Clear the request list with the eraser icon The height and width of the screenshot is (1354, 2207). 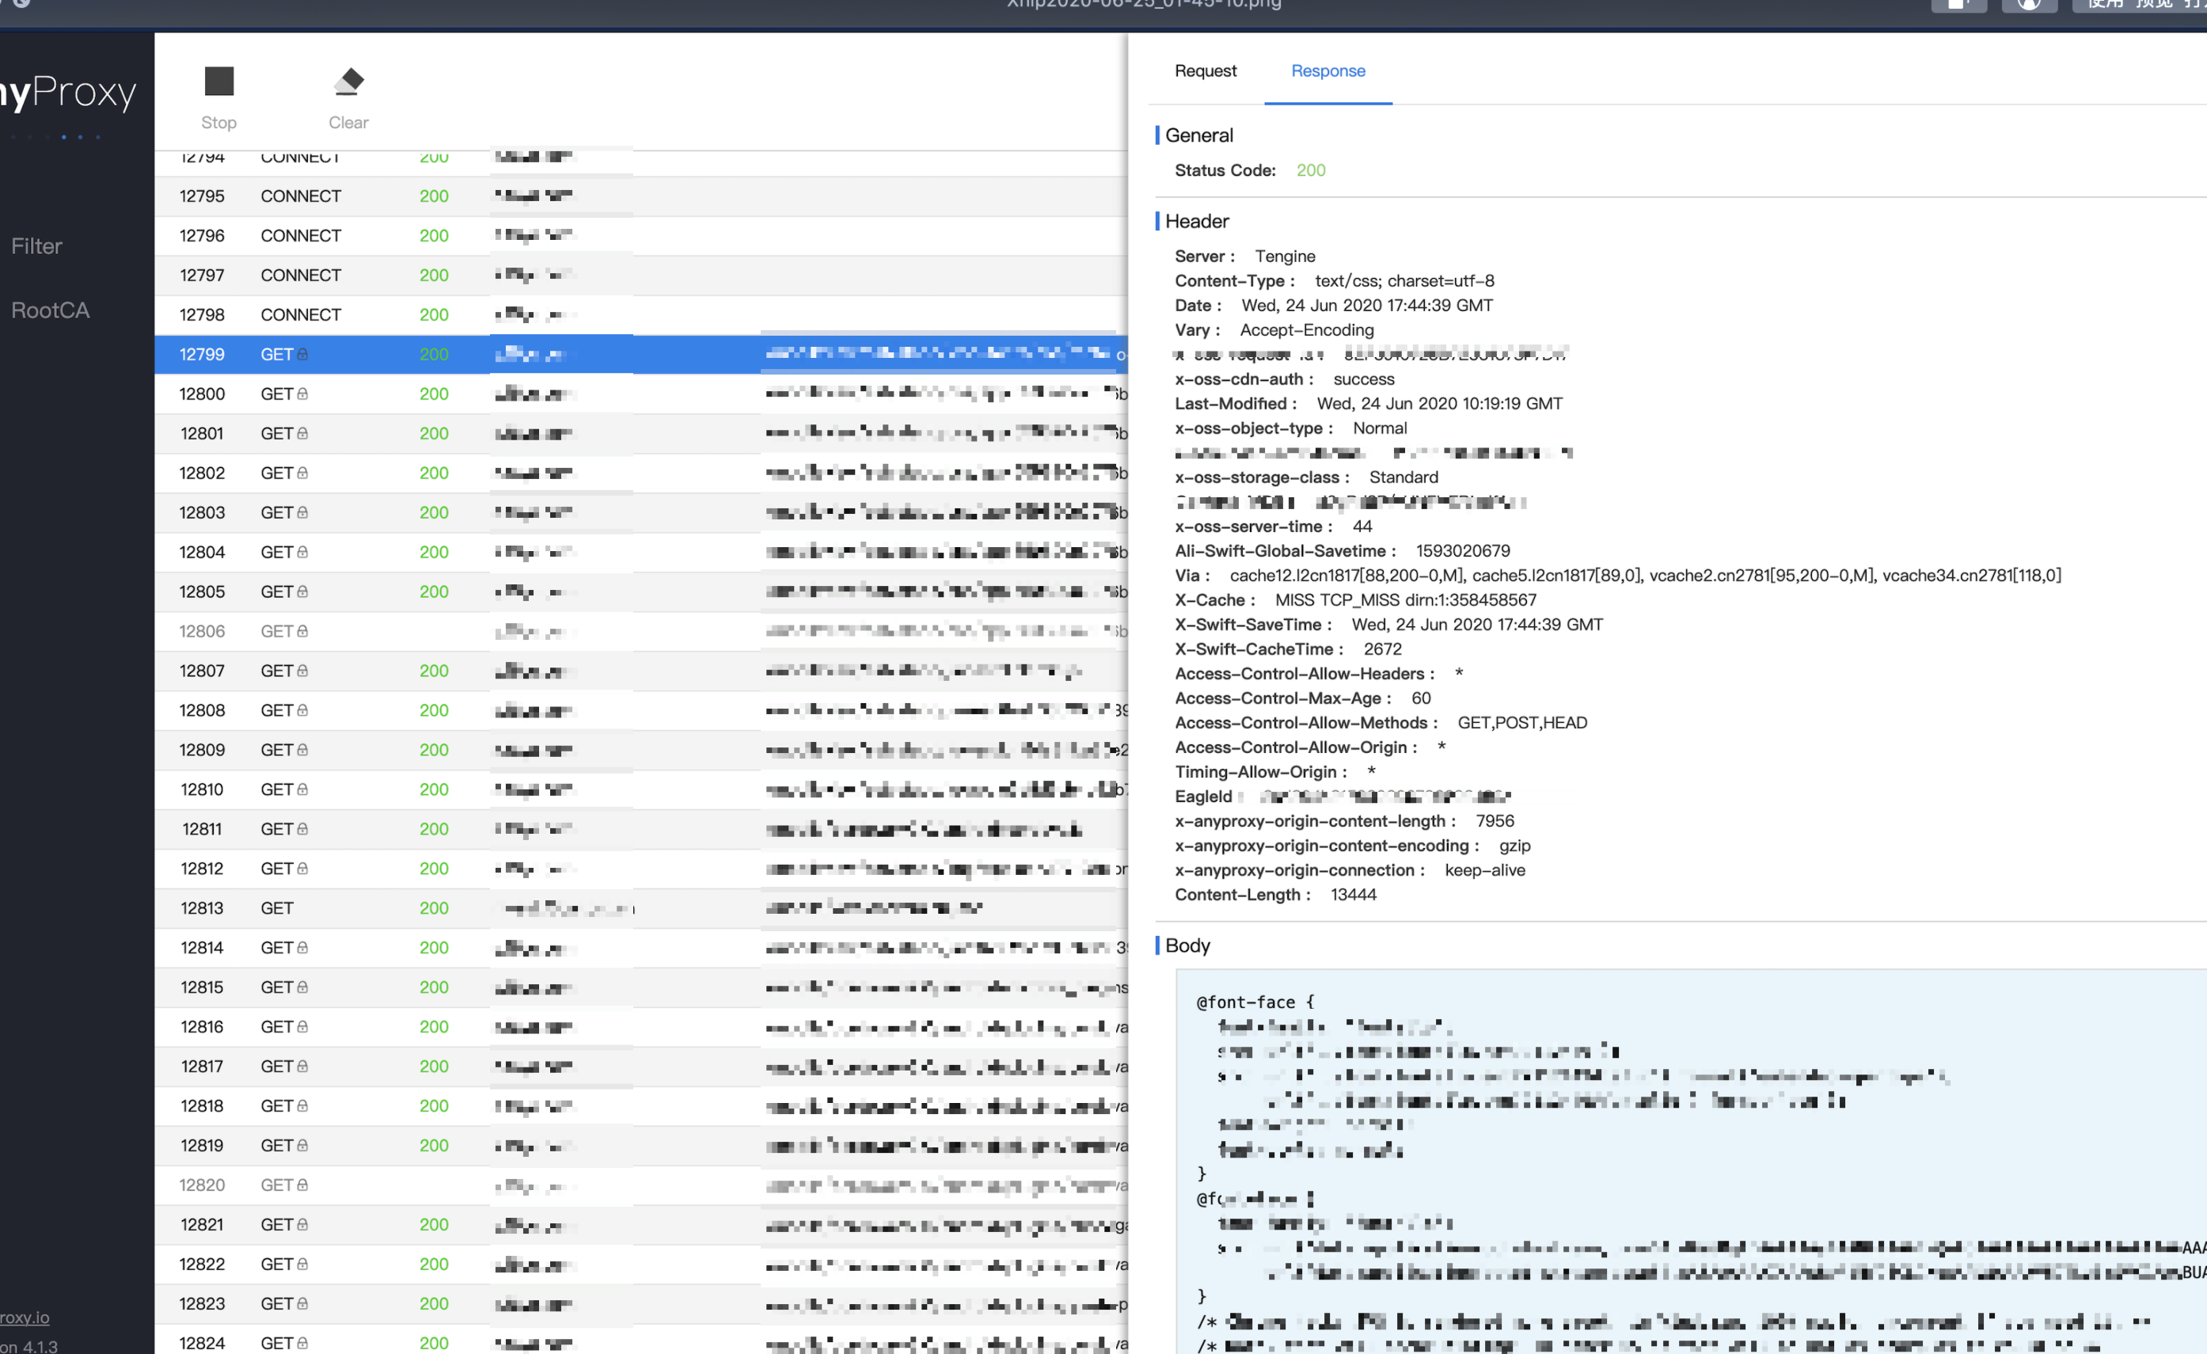pyautogui.click(x=348, y=82)
